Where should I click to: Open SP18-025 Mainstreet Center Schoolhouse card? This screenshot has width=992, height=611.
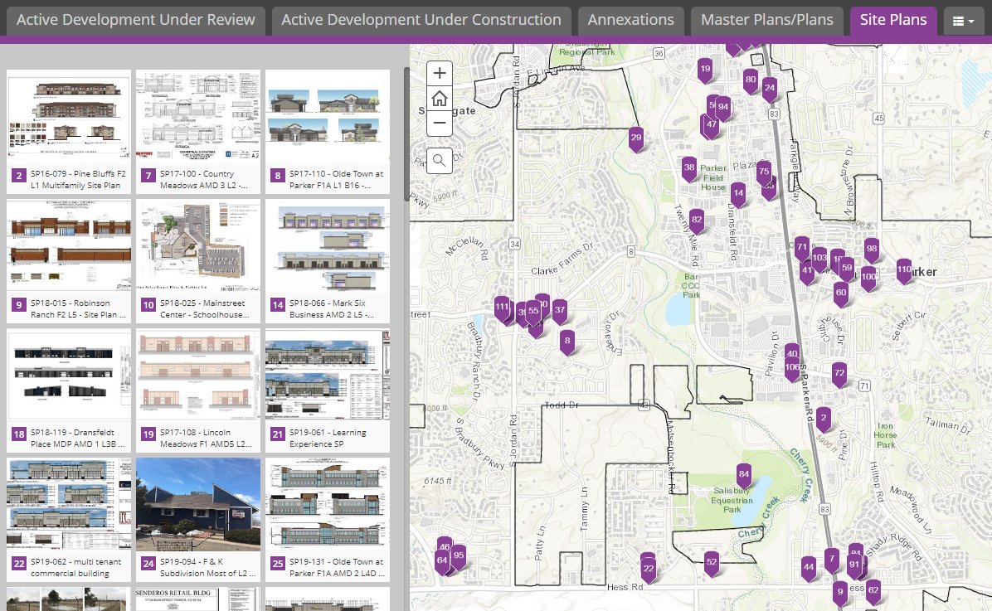(x=198, y=261)
